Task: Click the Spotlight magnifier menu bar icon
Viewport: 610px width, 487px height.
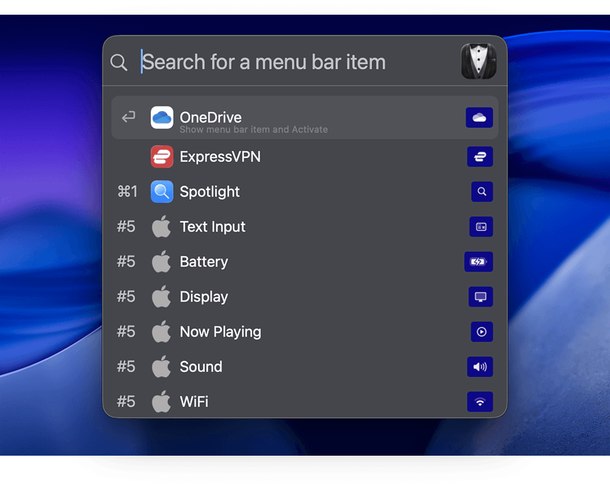Action: click(x=482, y=192)
